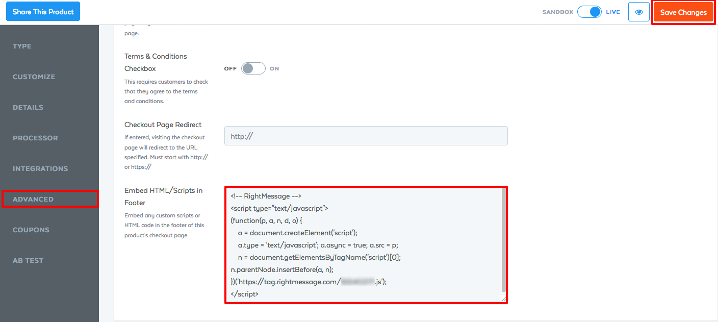The width and height of the screenshot is (718, 322).
Task: Click the SANDBOX label text
Action: point(558,12)
